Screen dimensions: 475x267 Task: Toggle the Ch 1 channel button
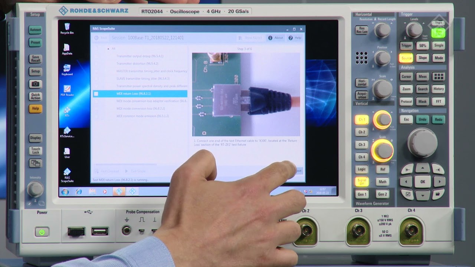pyautogui.click(x=361, y=119)
